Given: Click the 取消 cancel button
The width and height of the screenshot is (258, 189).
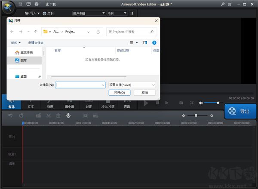Looking at the screenshot, I should coord(144,93).
